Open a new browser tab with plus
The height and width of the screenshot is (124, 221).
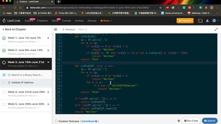(59, 2)
